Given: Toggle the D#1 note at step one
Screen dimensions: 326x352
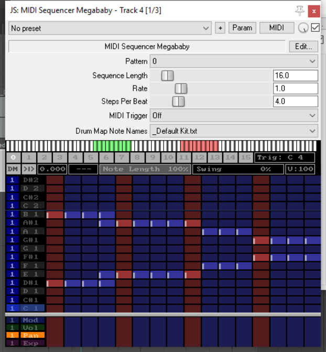Looking at the screenshot, I should coord(55,283).
